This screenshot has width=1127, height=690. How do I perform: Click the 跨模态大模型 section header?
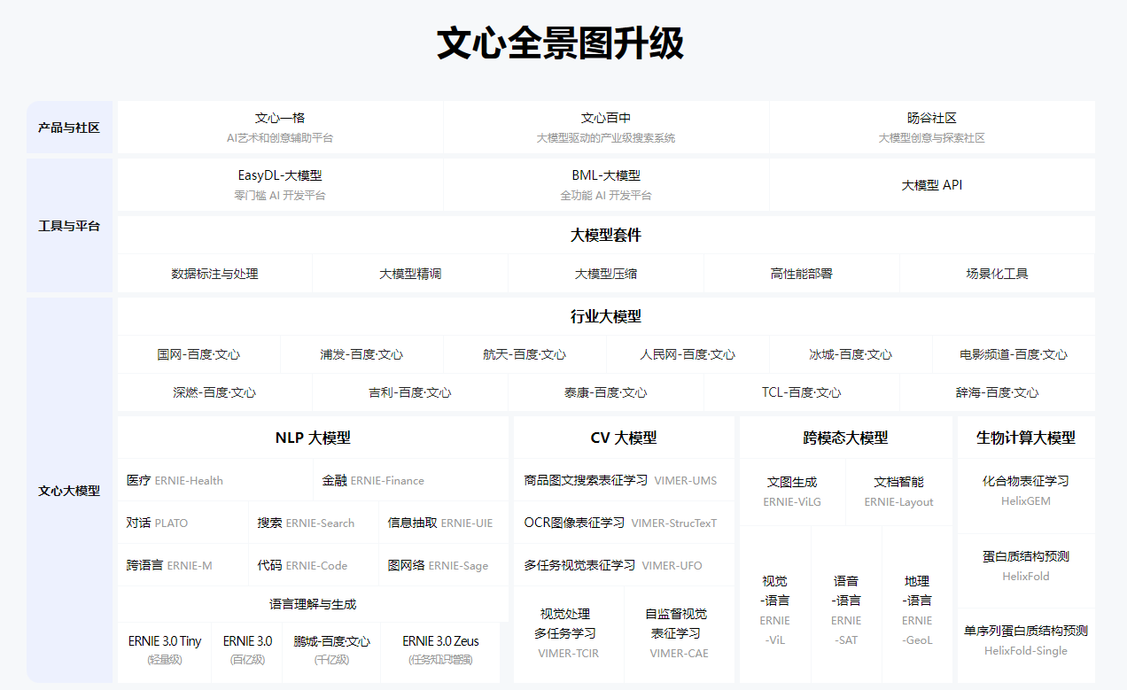(846, 438)
